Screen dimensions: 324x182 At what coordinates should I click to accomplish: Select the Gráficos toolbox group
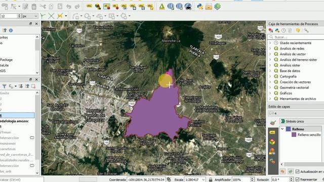point(286,93)
